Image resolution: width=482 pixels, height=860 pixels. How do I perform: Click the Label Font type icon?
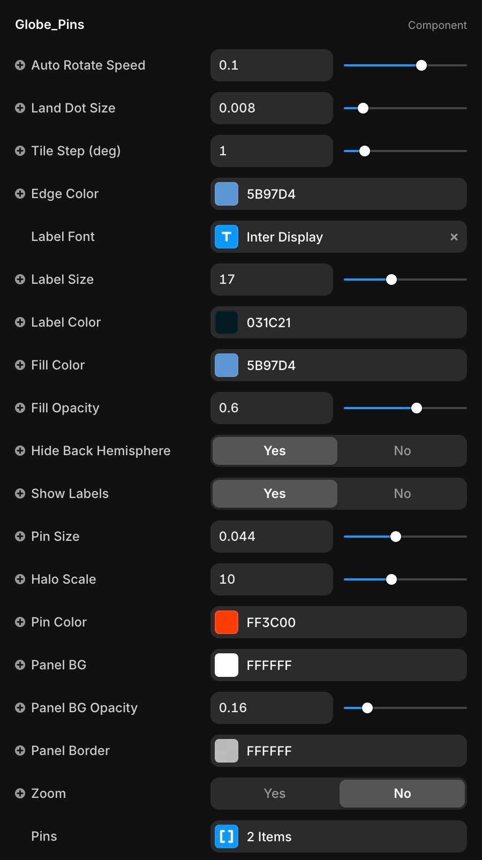(227, 237)
